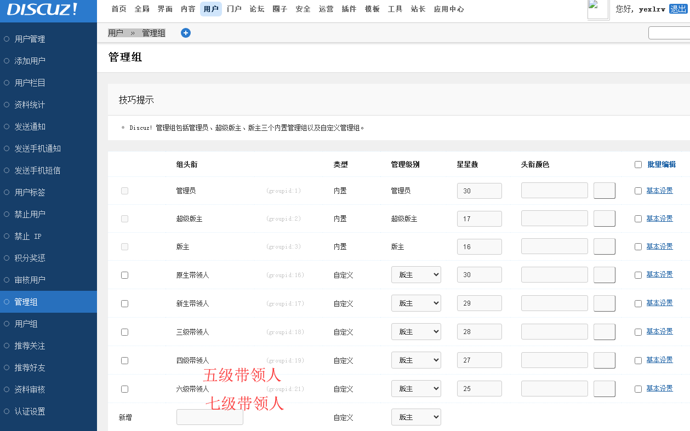Check the box for 原生带领人 group row
690x431 pixels.
click(124, 275)
